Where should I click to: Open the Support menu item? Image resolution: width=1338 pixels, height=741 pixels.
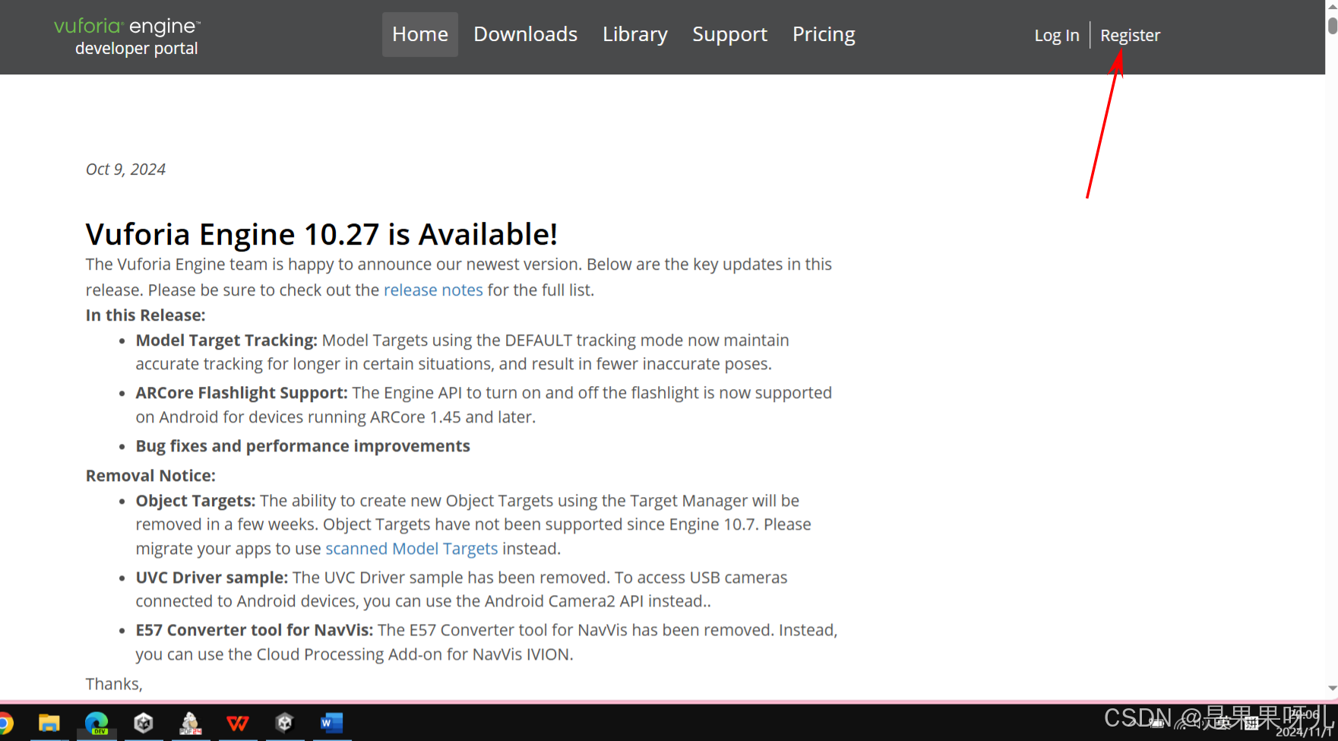point(730,34)
